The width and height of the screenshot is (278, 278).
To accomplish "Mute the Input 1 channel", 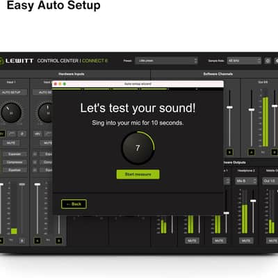I will coord(11,142).
